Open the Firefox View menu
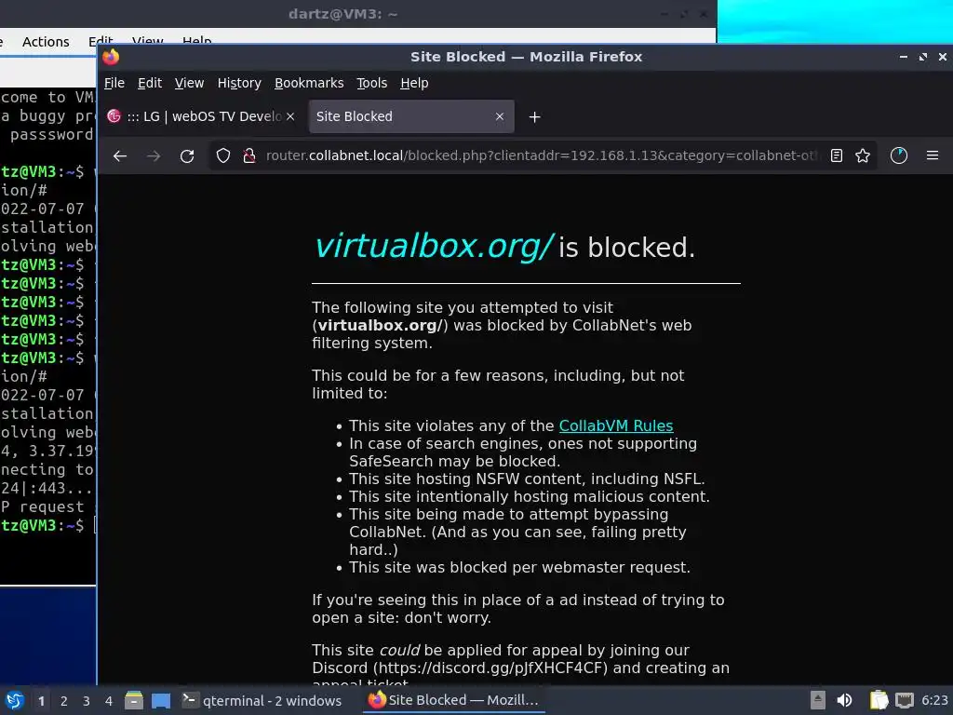 189,83
